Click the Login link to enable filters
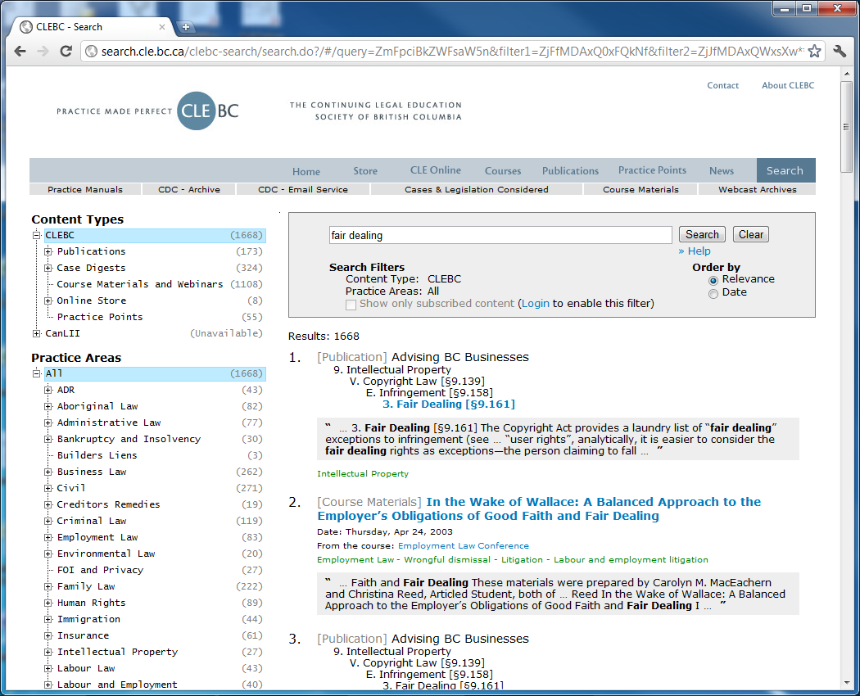 [535, 304]
